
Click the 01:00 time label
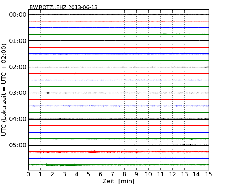[x=18, y=41]
